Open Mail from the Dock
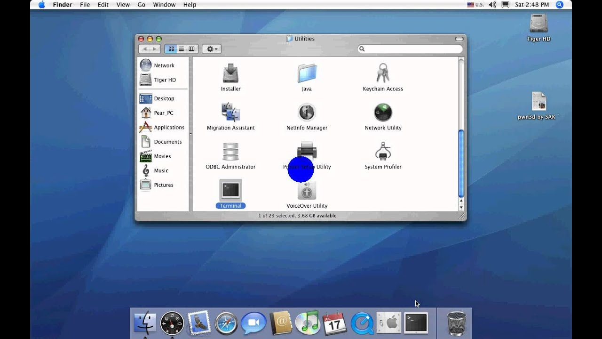The height and width of the screenshot is (339, 602). point(199,323)
